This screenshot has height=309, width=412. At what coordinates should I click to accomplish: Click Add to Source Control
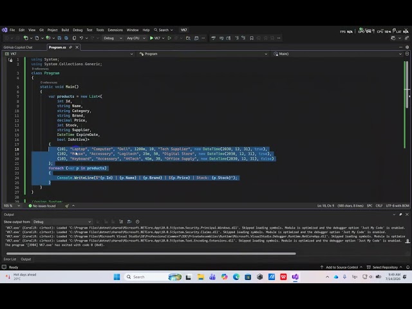coord(341,267)
